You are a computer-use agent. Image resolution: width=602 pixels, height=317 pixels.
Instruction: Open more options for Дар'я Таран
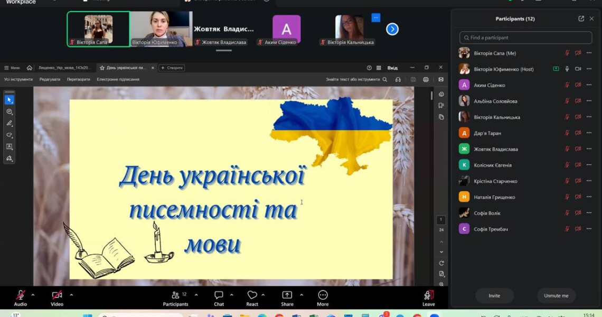[589, 133]
